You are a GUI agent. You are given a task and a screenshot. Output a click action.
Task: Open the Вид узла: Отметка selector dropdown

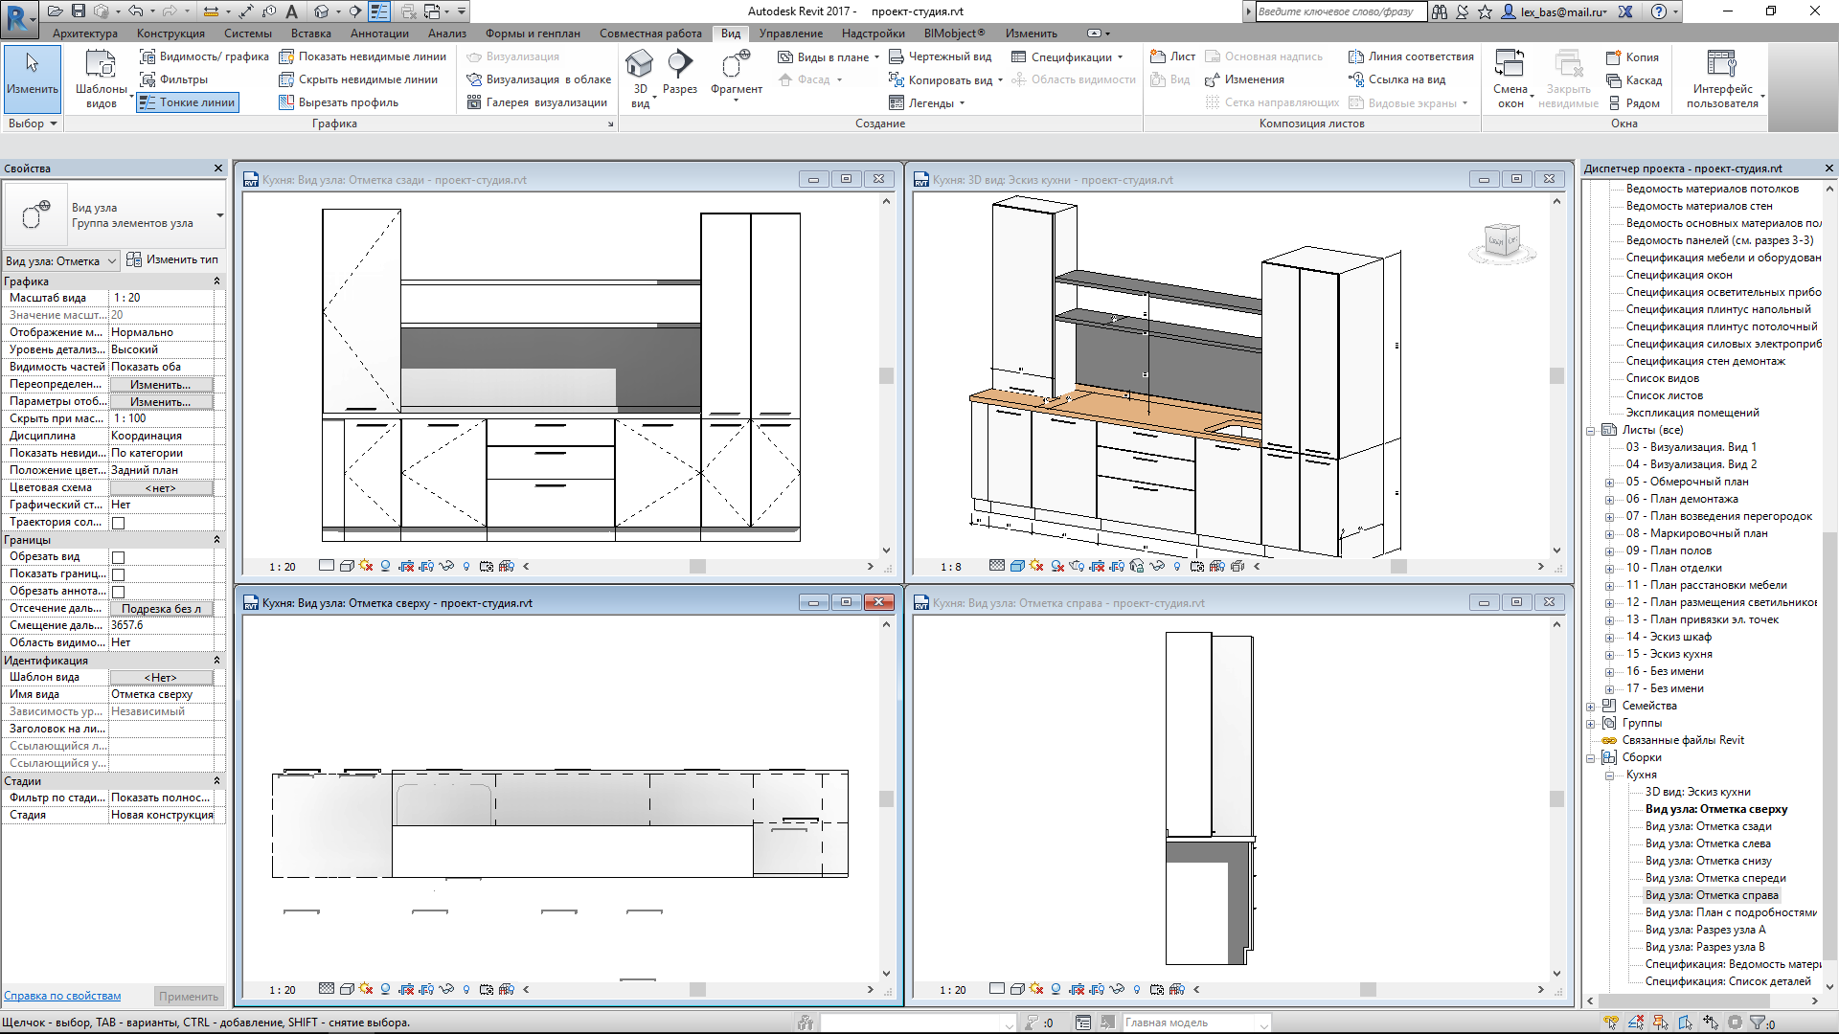pos(61,260)
